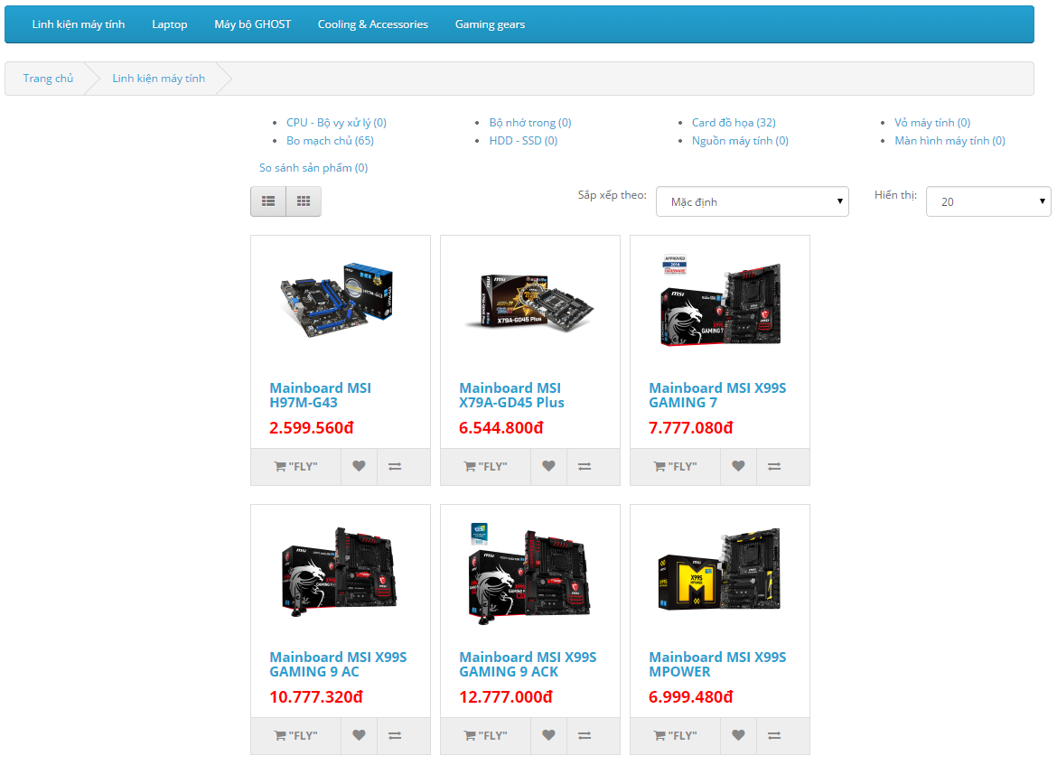The height and width of the screenshot is (765, 1057).
Task: Compare the Mainboard MSI H97M-G43
Action: pyautogui.click(x=395, y=466)
